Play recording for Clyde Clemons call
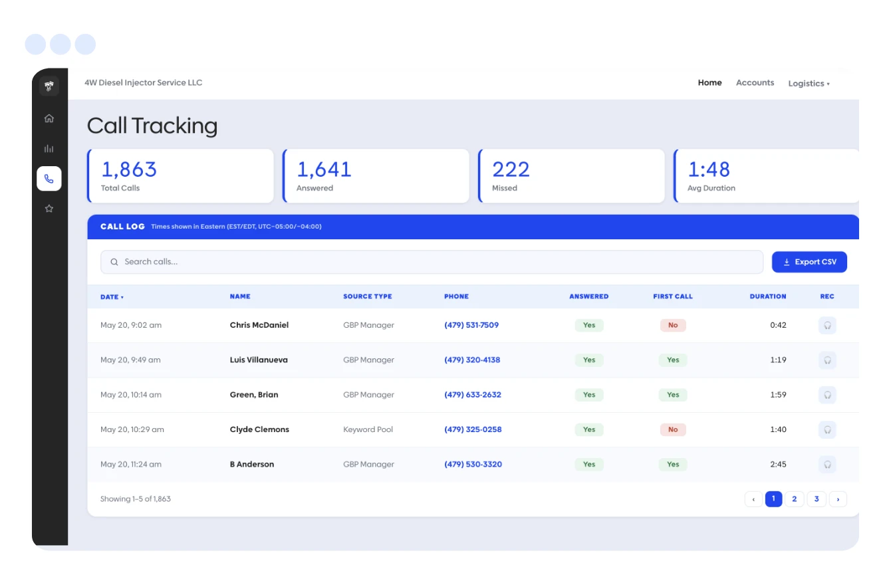The height and width of the screenshot is (581, 891). (x=827, y=429)
